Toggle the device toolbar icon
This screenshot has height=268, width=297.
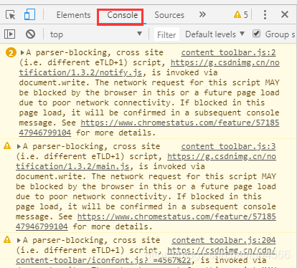pyautogui.click(x=29, y=14)
